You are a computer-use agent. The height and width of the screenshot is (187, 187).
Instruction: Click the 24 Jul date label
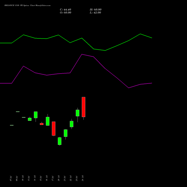83,178
